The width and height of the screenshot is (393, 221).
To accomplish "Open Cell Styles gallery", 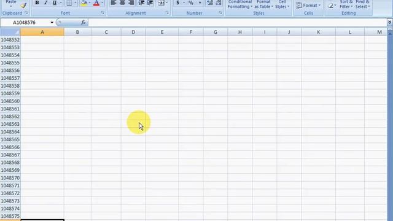I will pos(282,4).
